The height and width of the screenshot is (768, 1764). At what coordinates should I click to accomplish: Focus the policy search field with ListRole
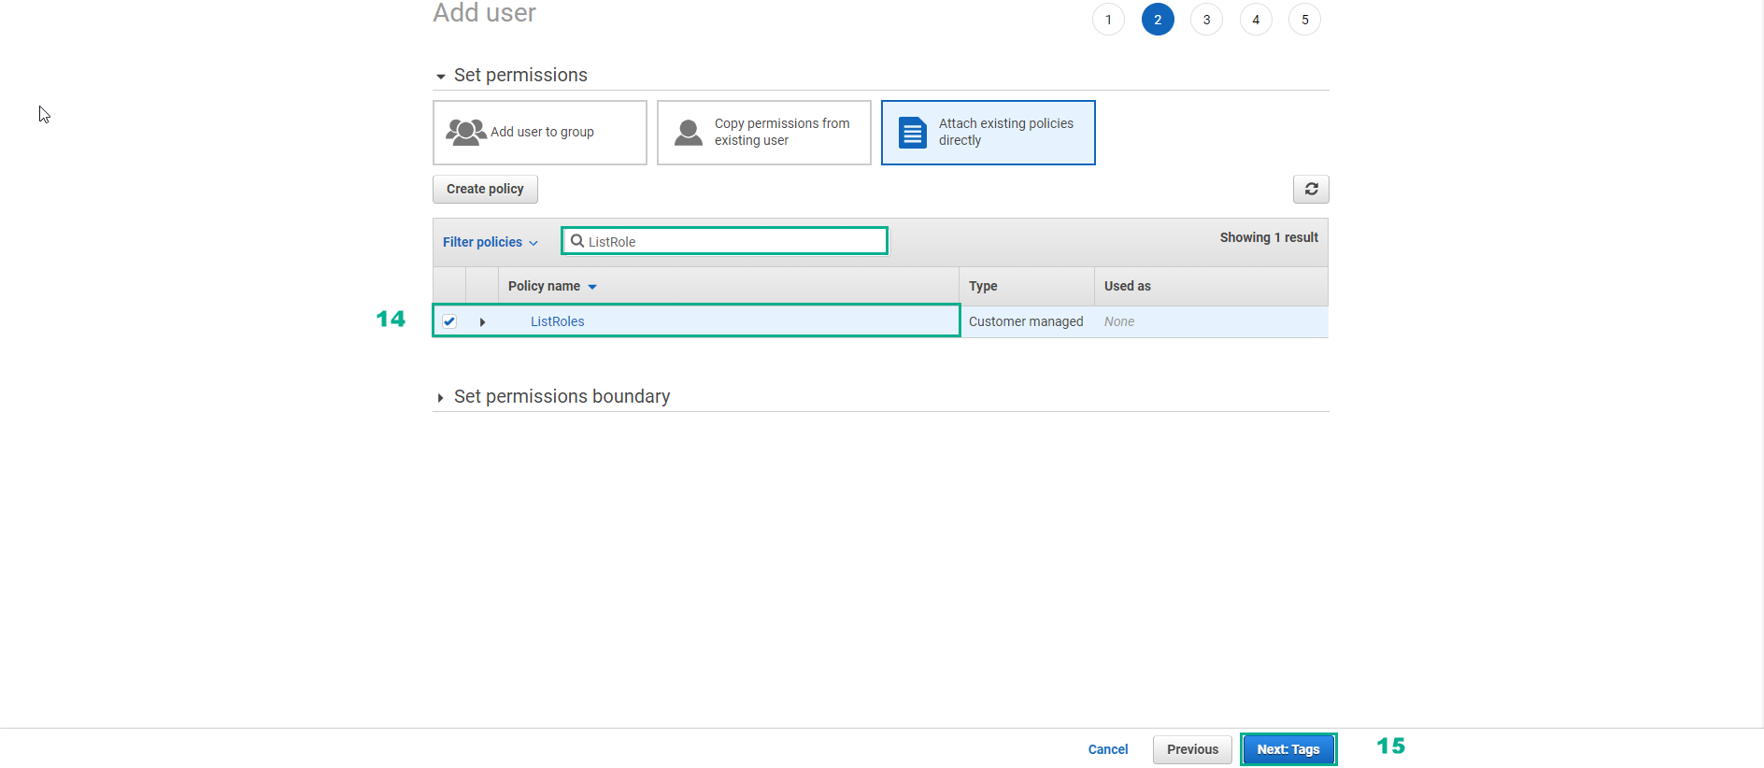pos(724,241)
